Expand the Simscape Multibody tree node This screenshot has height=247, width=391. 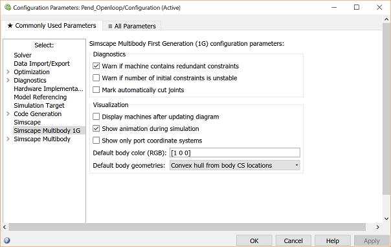pos(8,139)
